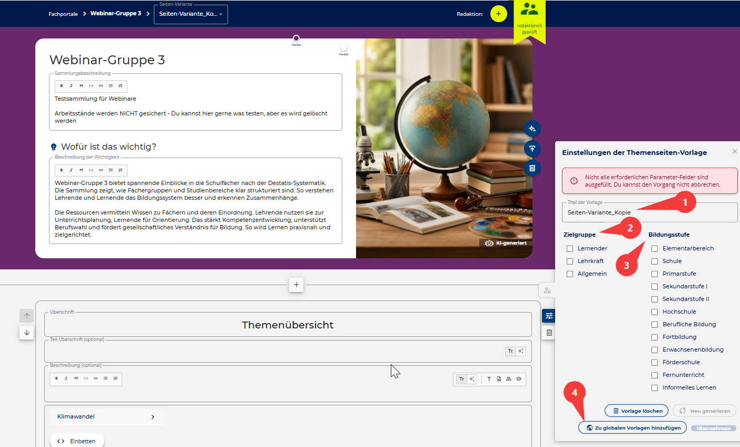Check the Schule checkbox
Image resolution: width=740 pixels, height=447 pixels.
[x=655, y=261]
